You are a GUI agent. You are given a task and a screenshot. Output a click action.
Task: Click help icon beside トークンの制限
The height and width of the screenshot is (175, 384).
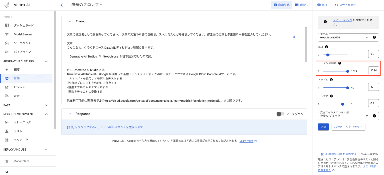340,63
